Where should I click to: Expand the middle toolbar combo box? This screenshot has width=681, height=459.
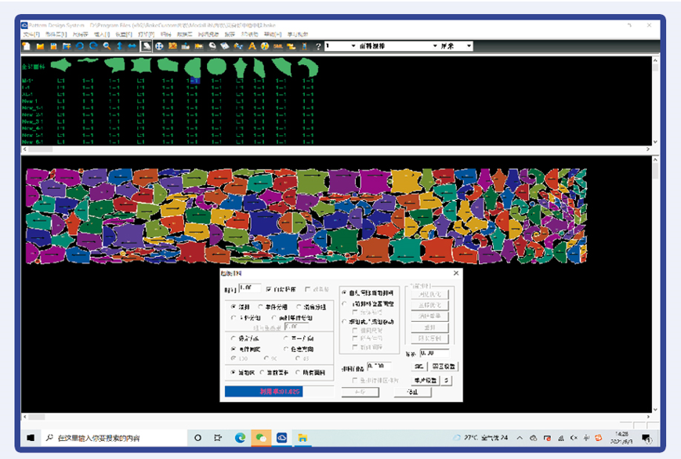tap(435, 47)
